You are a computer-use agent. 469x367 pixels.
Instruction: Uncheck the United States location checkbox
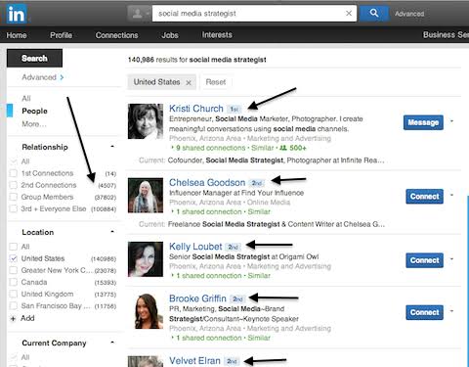click(x=14, y=258)
